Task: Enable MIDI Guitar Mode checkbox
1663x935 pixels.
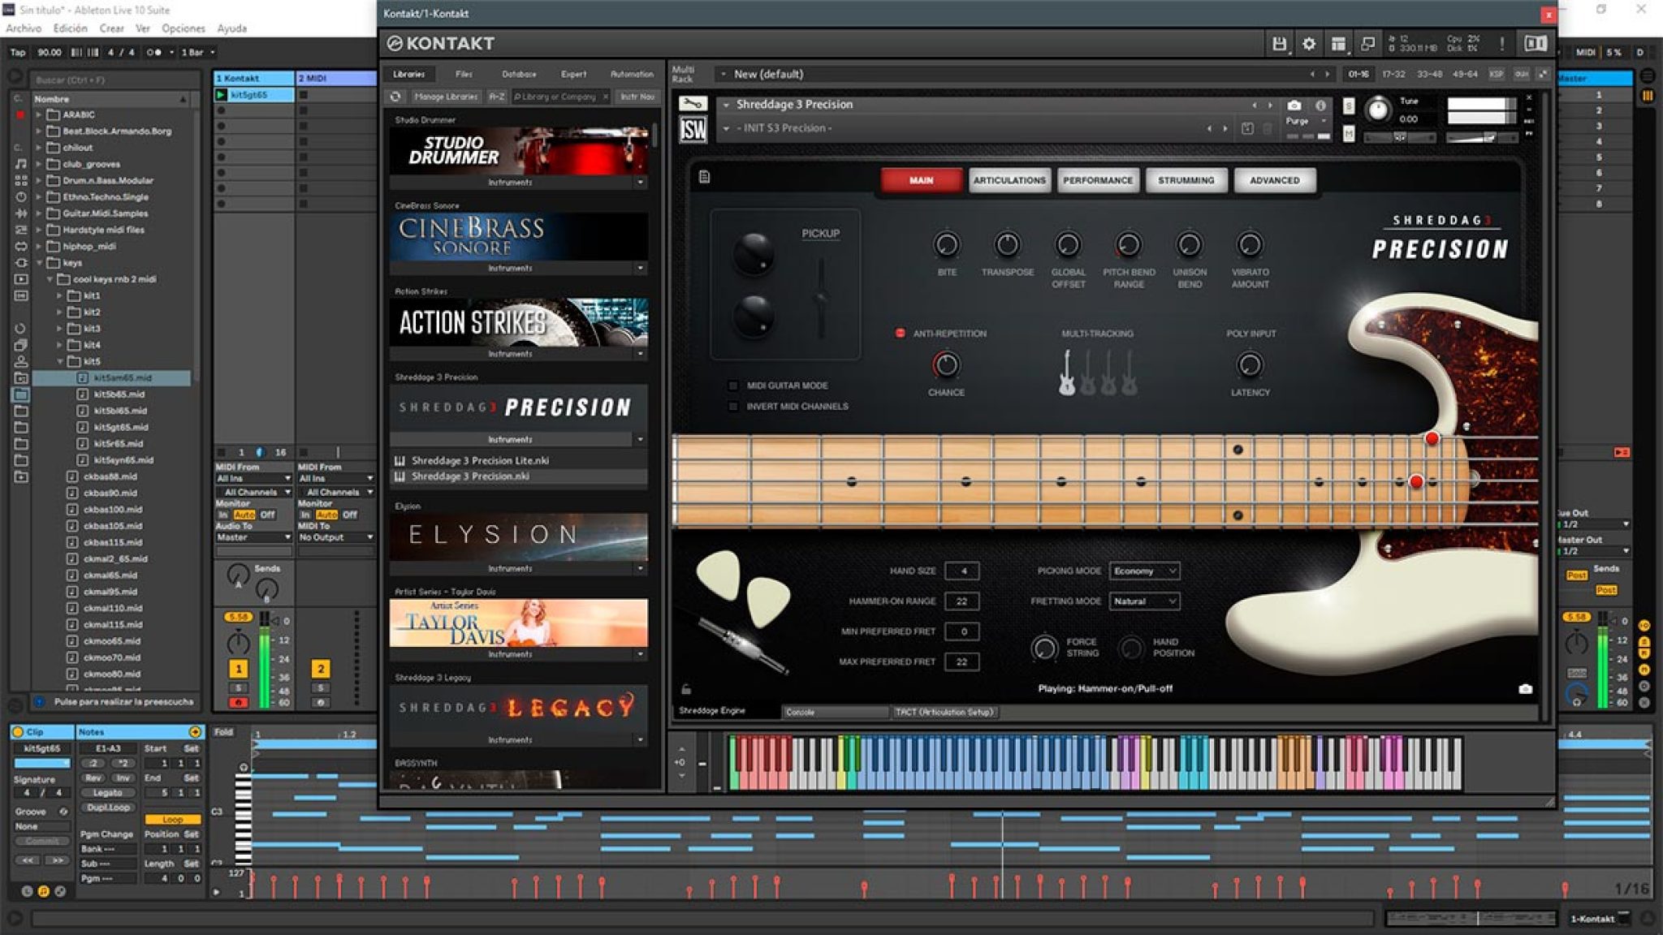Action: click(x=733, y=386)
